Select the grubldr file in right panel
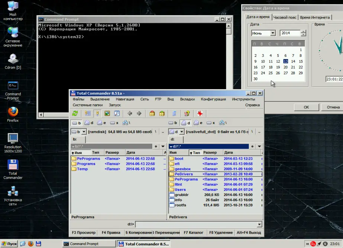The width and height of the screenshot is (343, 248). click(x=216, y=195)
